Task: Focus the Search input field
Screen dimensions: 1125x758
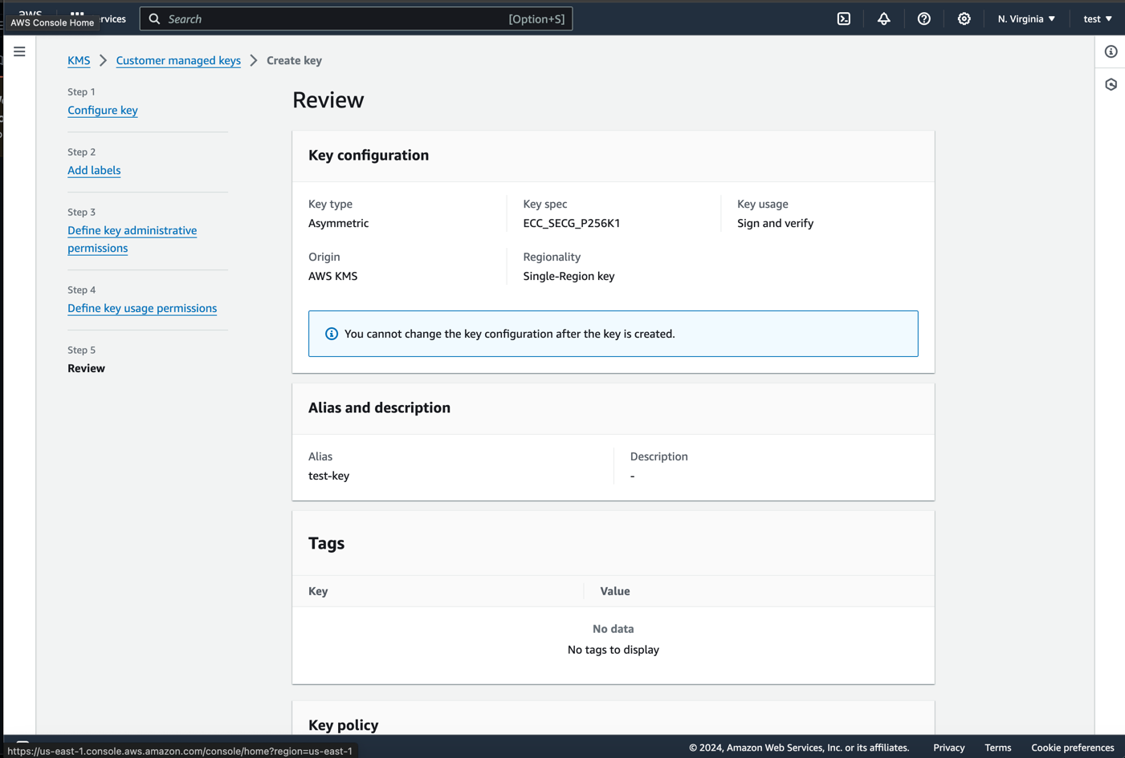Action: click(356, 18)
